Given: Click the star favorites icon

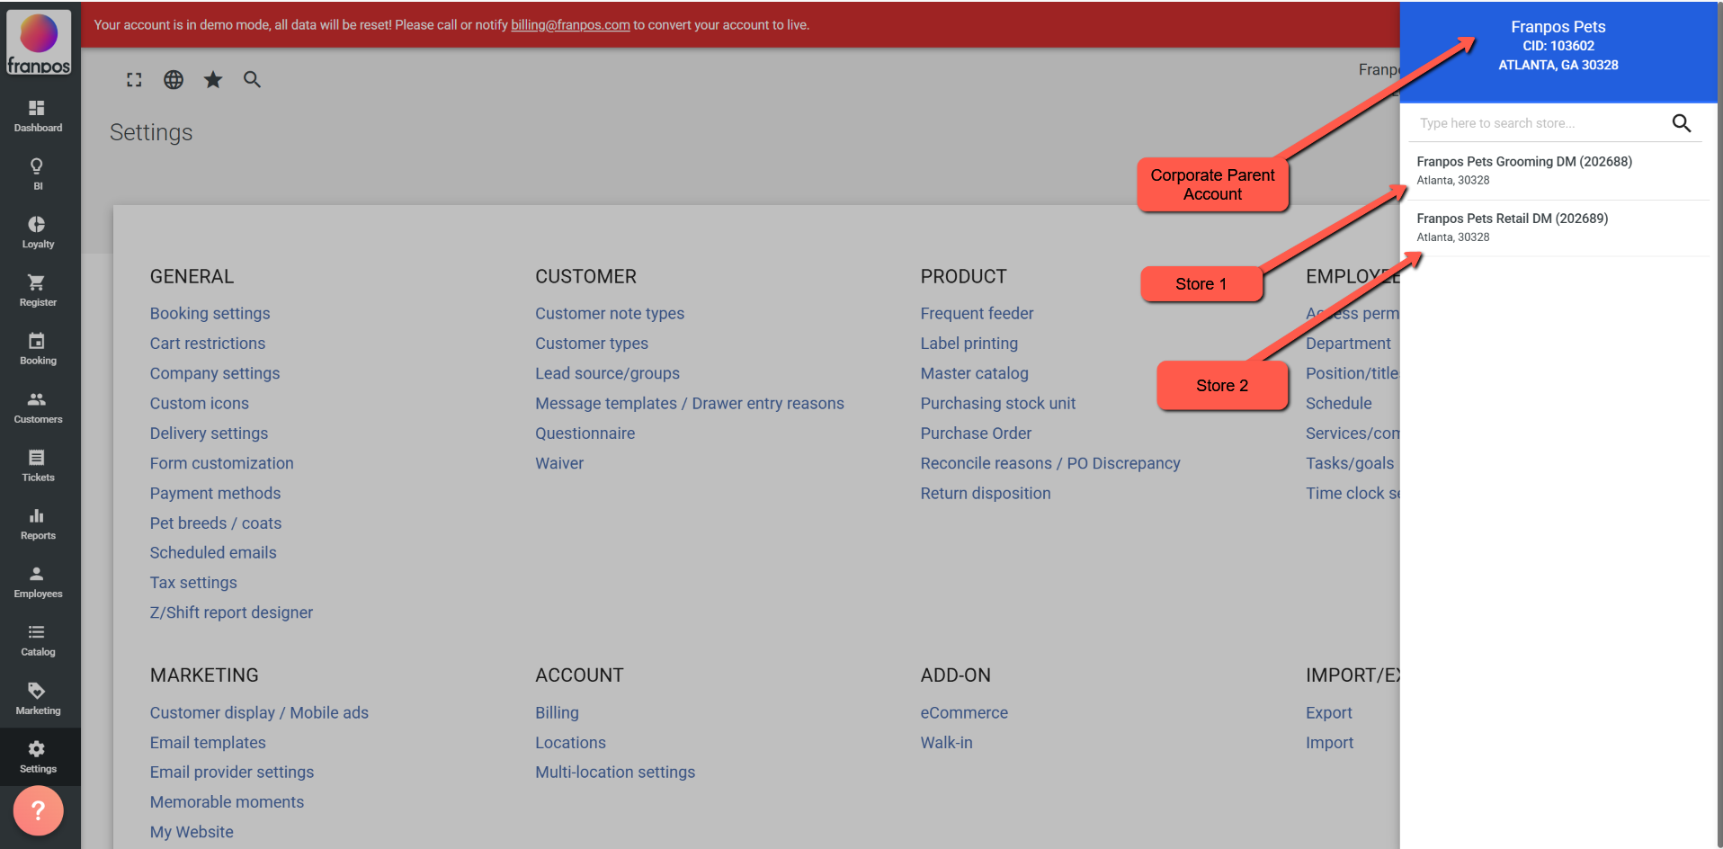Looking at the screenshot, I should pos(213,80).
